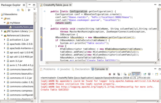Collapse the Referenced Libraries node
Viewport: 161px width, 103px height.
coord(2,35)
